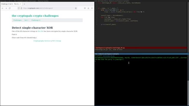189x106 pixels.
Task: Click 'Detect single-character XOR' heading
Action: coord(32,28)
